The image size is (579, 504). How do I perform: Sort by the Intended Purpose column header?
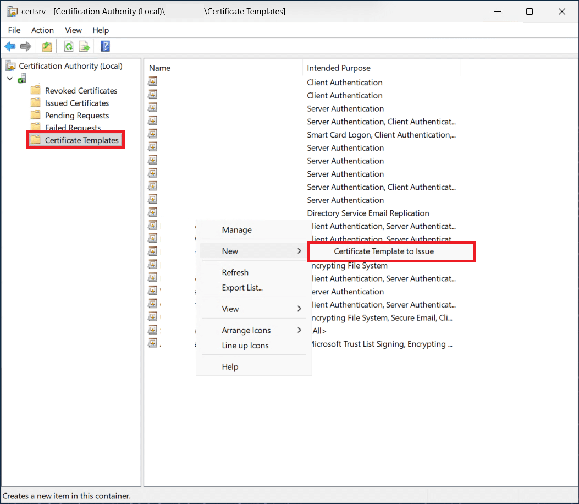339,68
